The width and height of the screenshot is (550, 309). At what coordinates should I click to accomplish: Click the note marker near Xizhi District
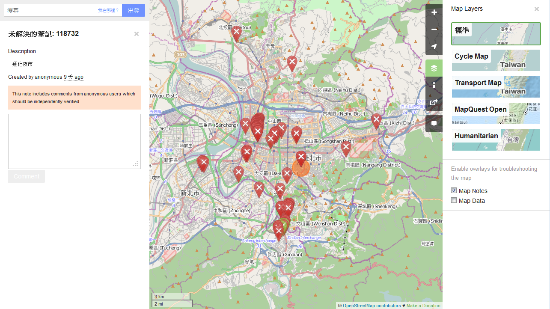point(376,120)
